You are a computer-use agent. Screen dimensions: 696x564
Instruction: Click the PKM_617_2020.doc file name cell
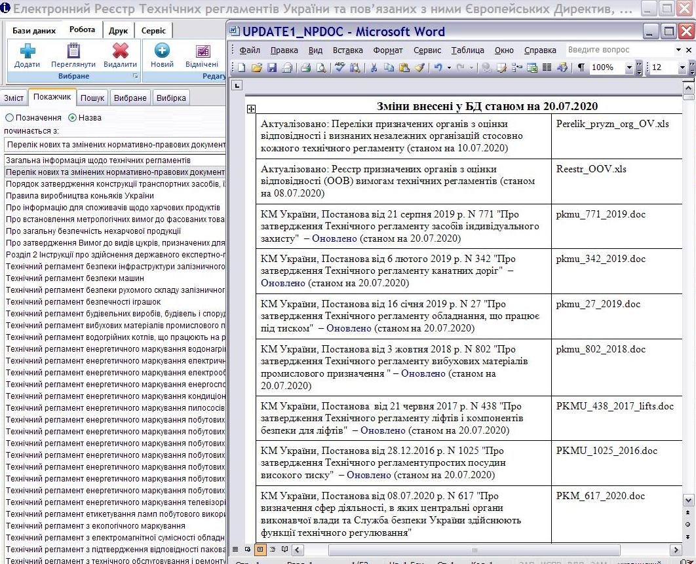click(x=617, y=514)
